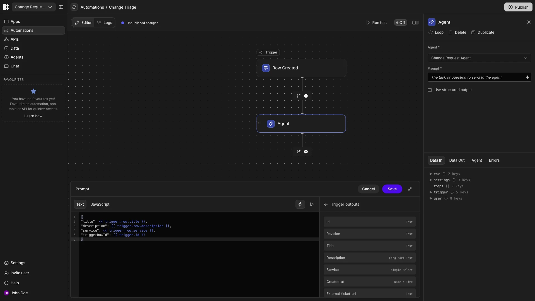
Task: Delete the Agent step
Action: pos(457,32)
